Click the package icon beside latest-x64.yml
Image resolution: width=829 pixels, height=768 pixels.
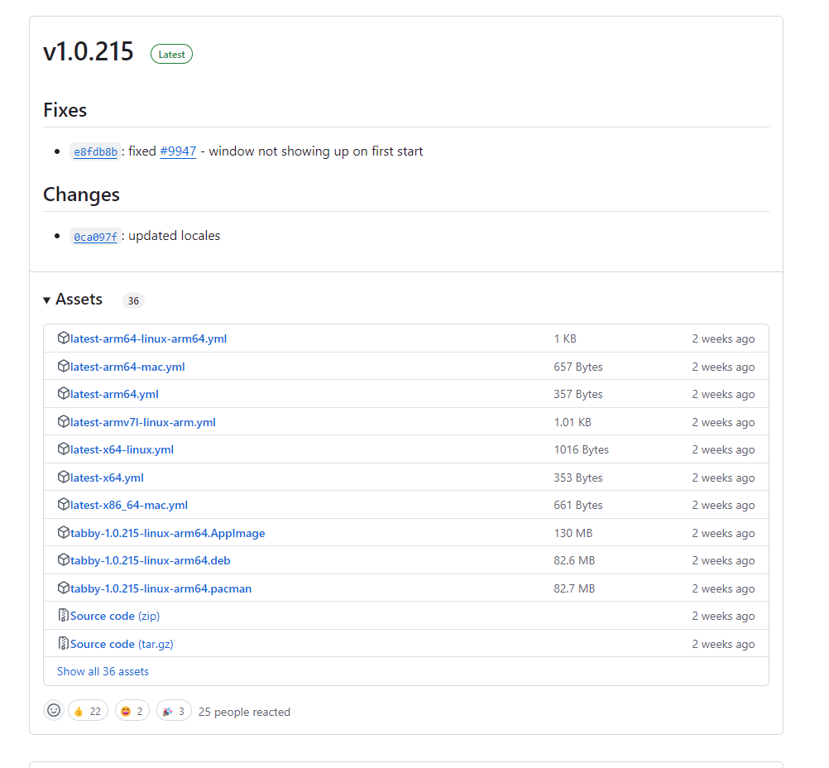[x=64, y=477]
